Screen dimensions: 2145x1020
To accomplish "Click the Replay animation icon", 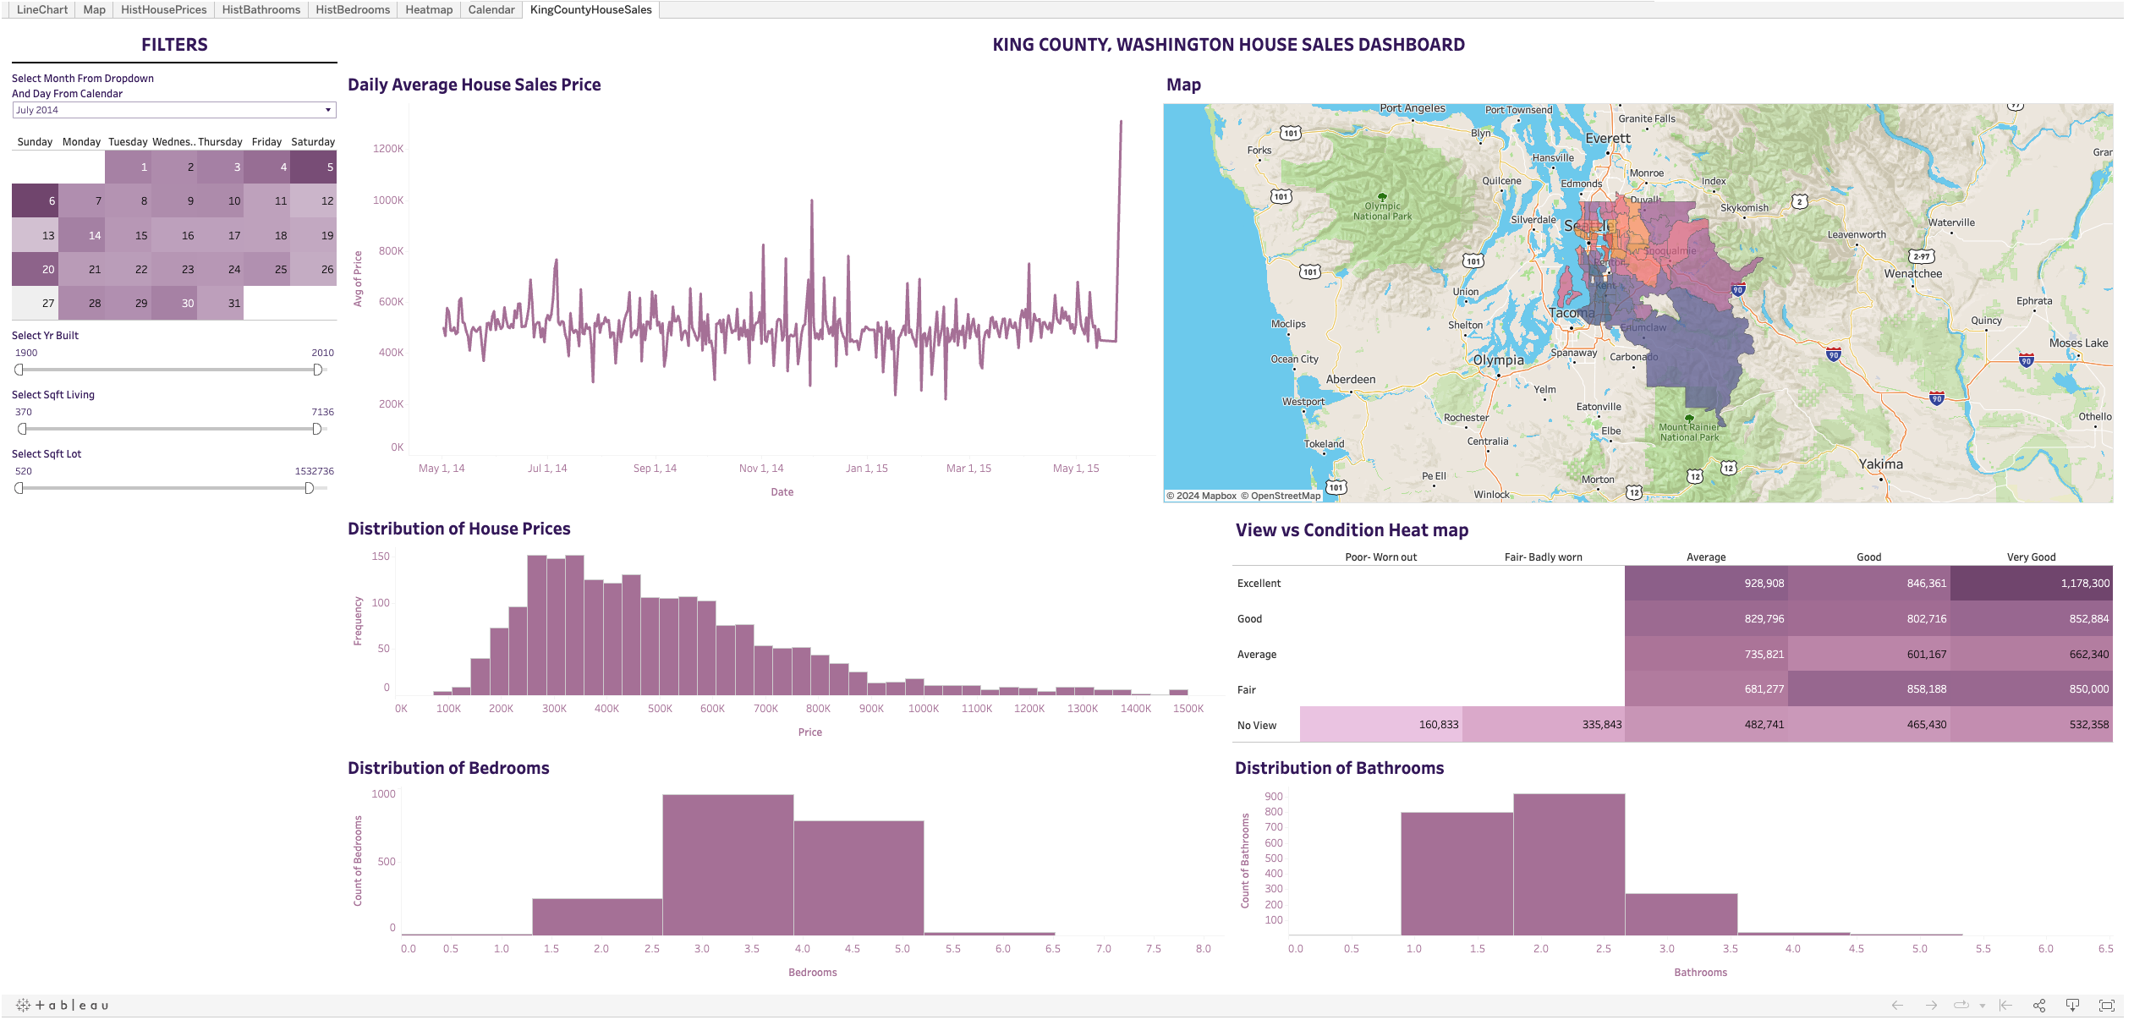I will (1961, 1005).
